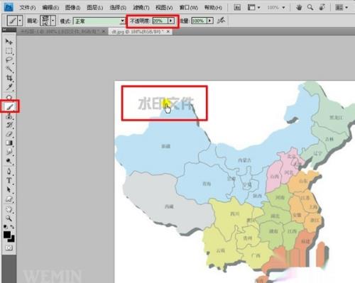Image resolution: width=355 pixels, height=283 pixels.
Task: Select the Rectangular Marquee tool
Action: point(9,50)
